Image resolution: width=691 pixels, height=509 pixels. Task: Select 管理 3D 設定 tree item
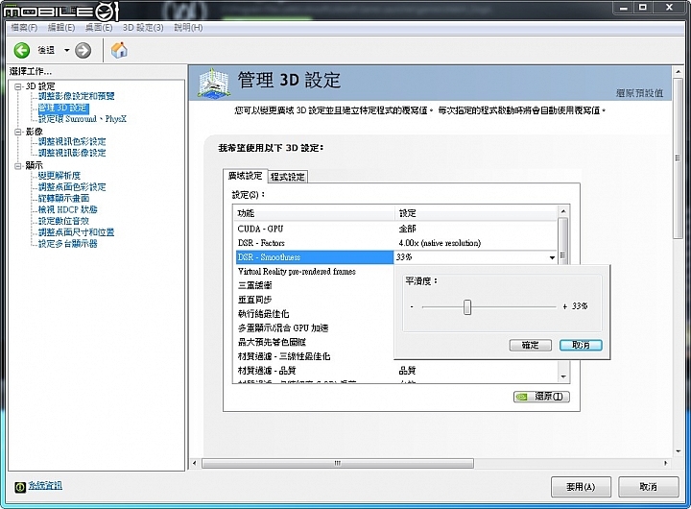pyautogui.click(x=63, y=108)
